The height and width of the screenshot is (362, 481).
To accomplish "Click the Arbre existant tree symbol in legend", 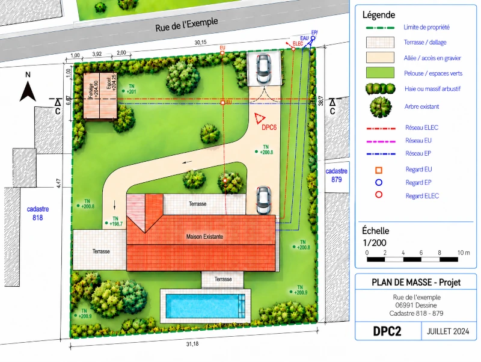I will [381, 107].
